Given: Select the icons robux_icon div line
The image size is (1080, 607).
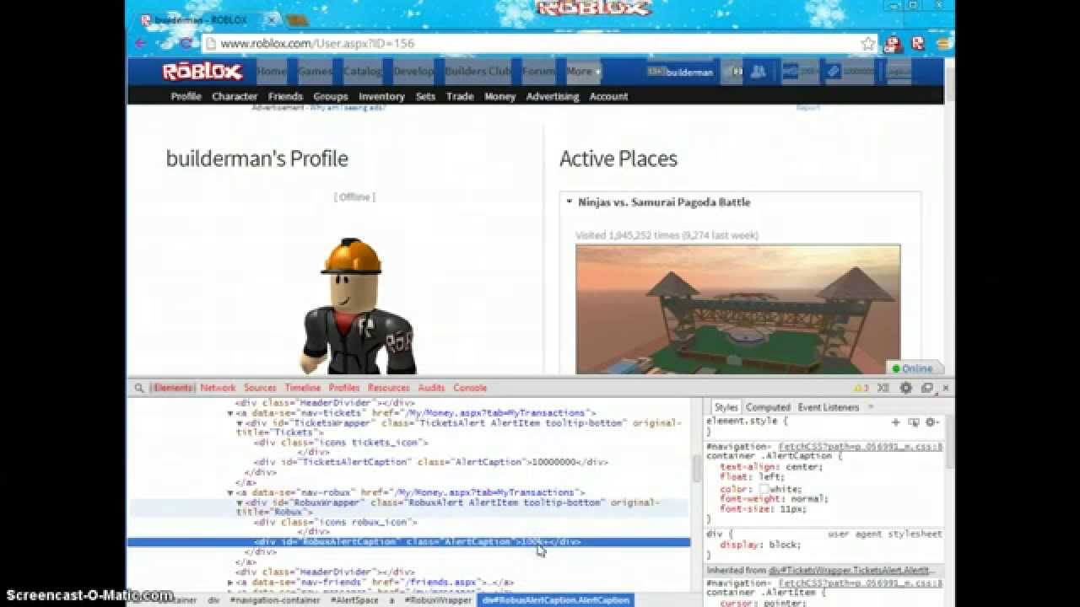Looking at the screenshot, I should point(336,523).
